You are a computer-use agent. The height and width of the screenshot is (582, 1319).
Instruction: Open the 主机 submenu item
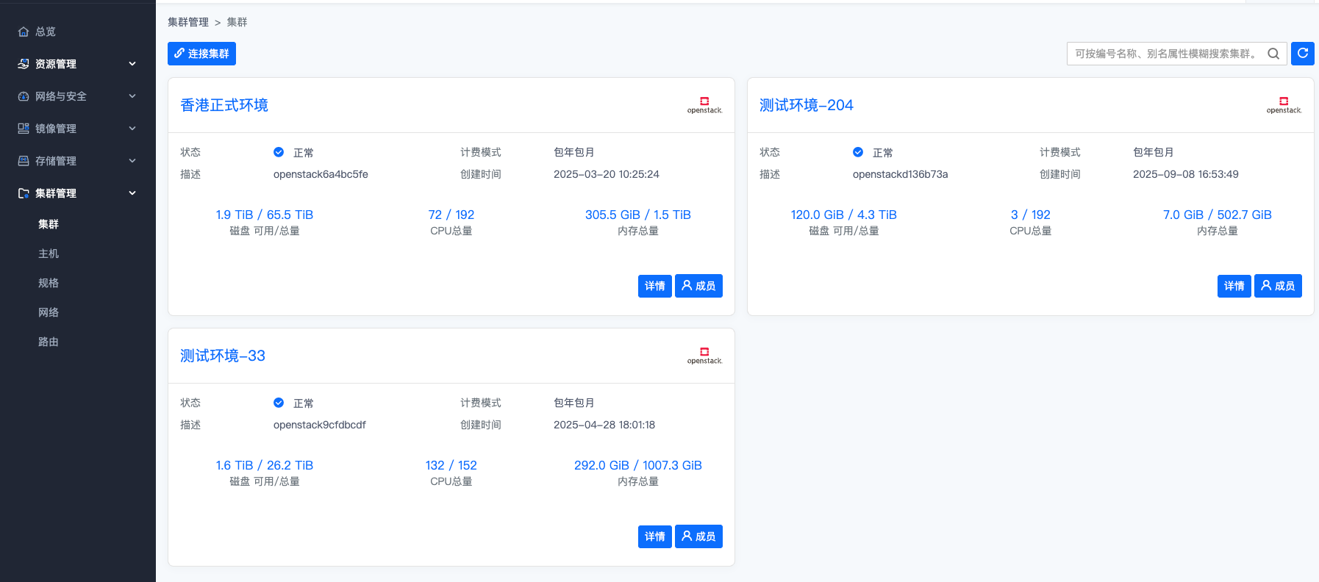tap(49, 254)
